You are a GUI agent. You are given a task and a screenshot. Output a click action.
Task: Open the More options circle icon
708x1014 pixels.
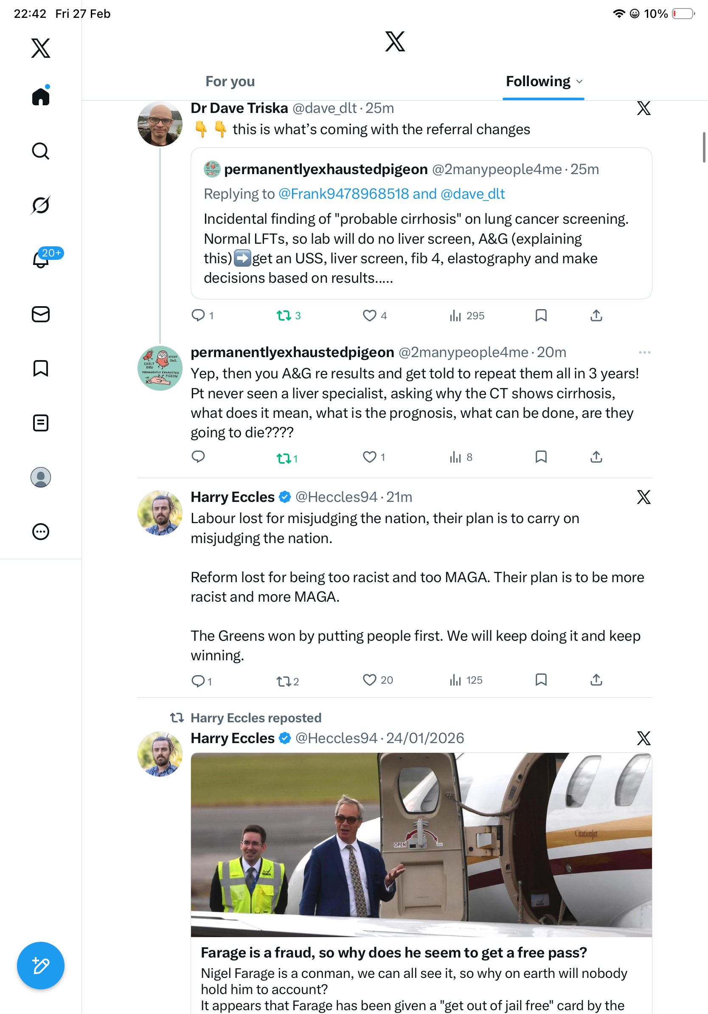(41, 532)
